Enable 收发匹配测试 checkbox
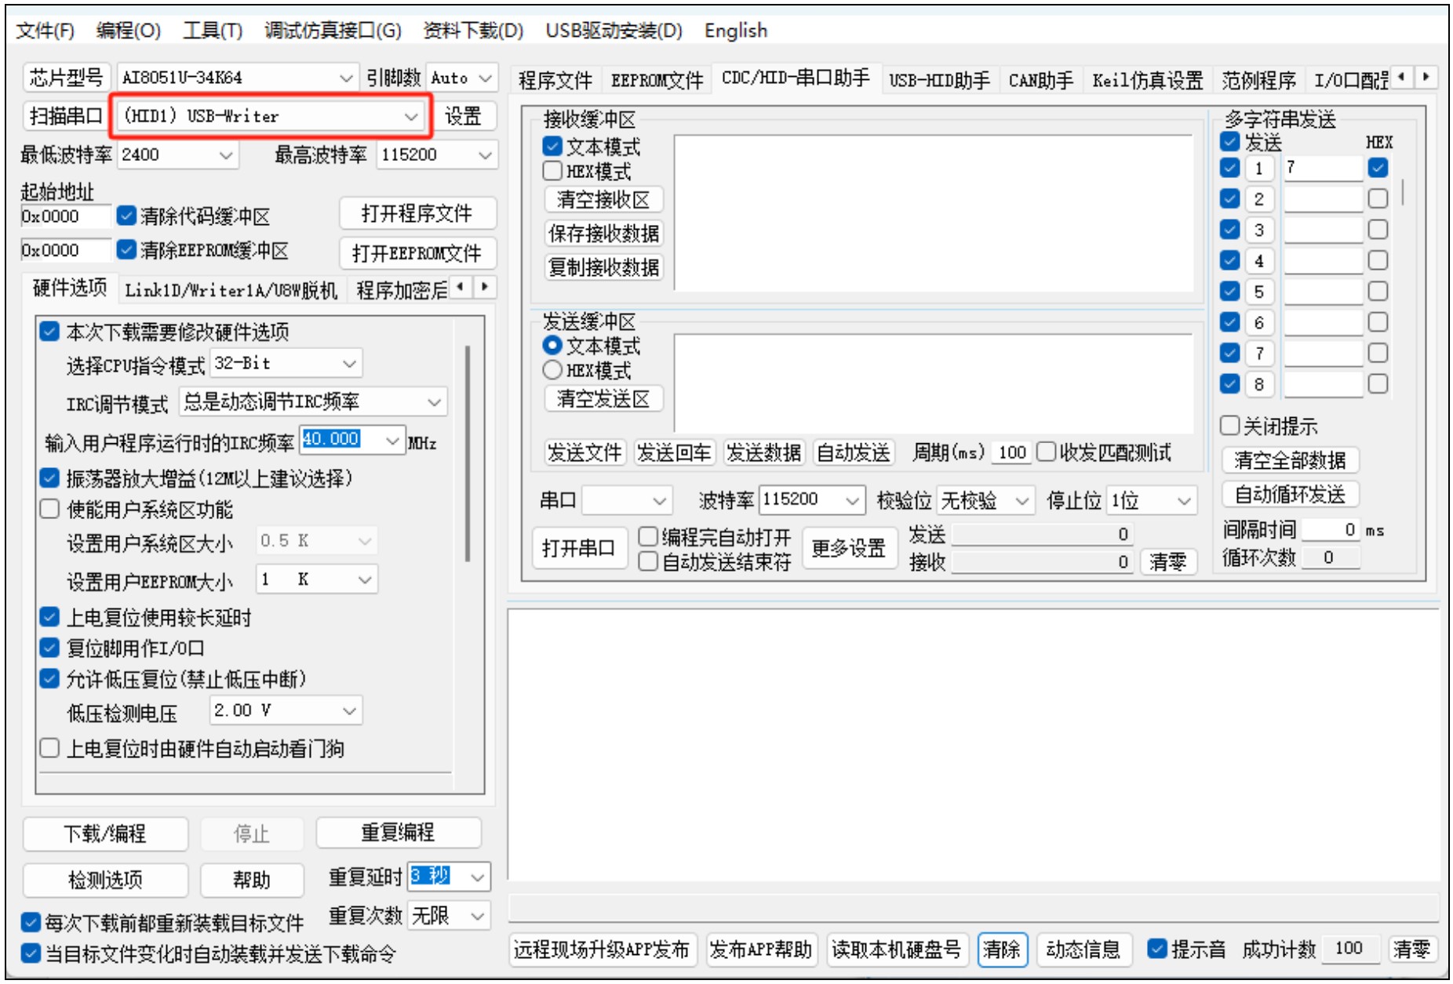The image size is (1453, 984). 1047,452
